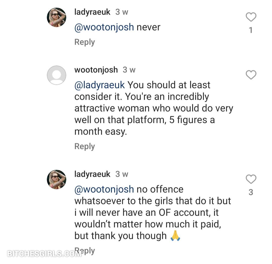The width and height of the screenshot is (272, 264).
Task: Click "3 w" timestamp on first ladyraeuk comment
Action: tap(122, 12)
